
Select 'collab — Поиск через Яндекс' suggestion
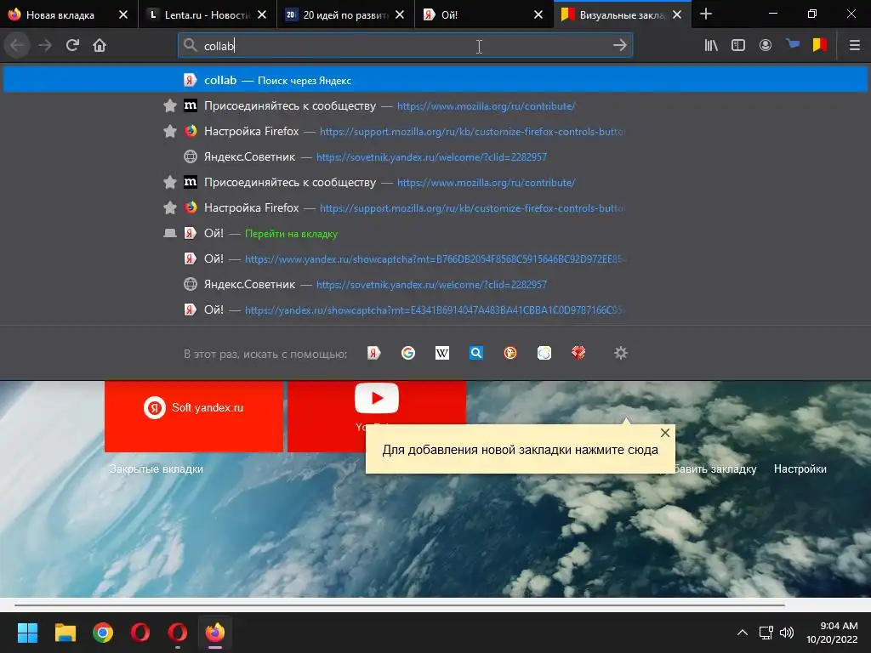(x=435, y=80)
